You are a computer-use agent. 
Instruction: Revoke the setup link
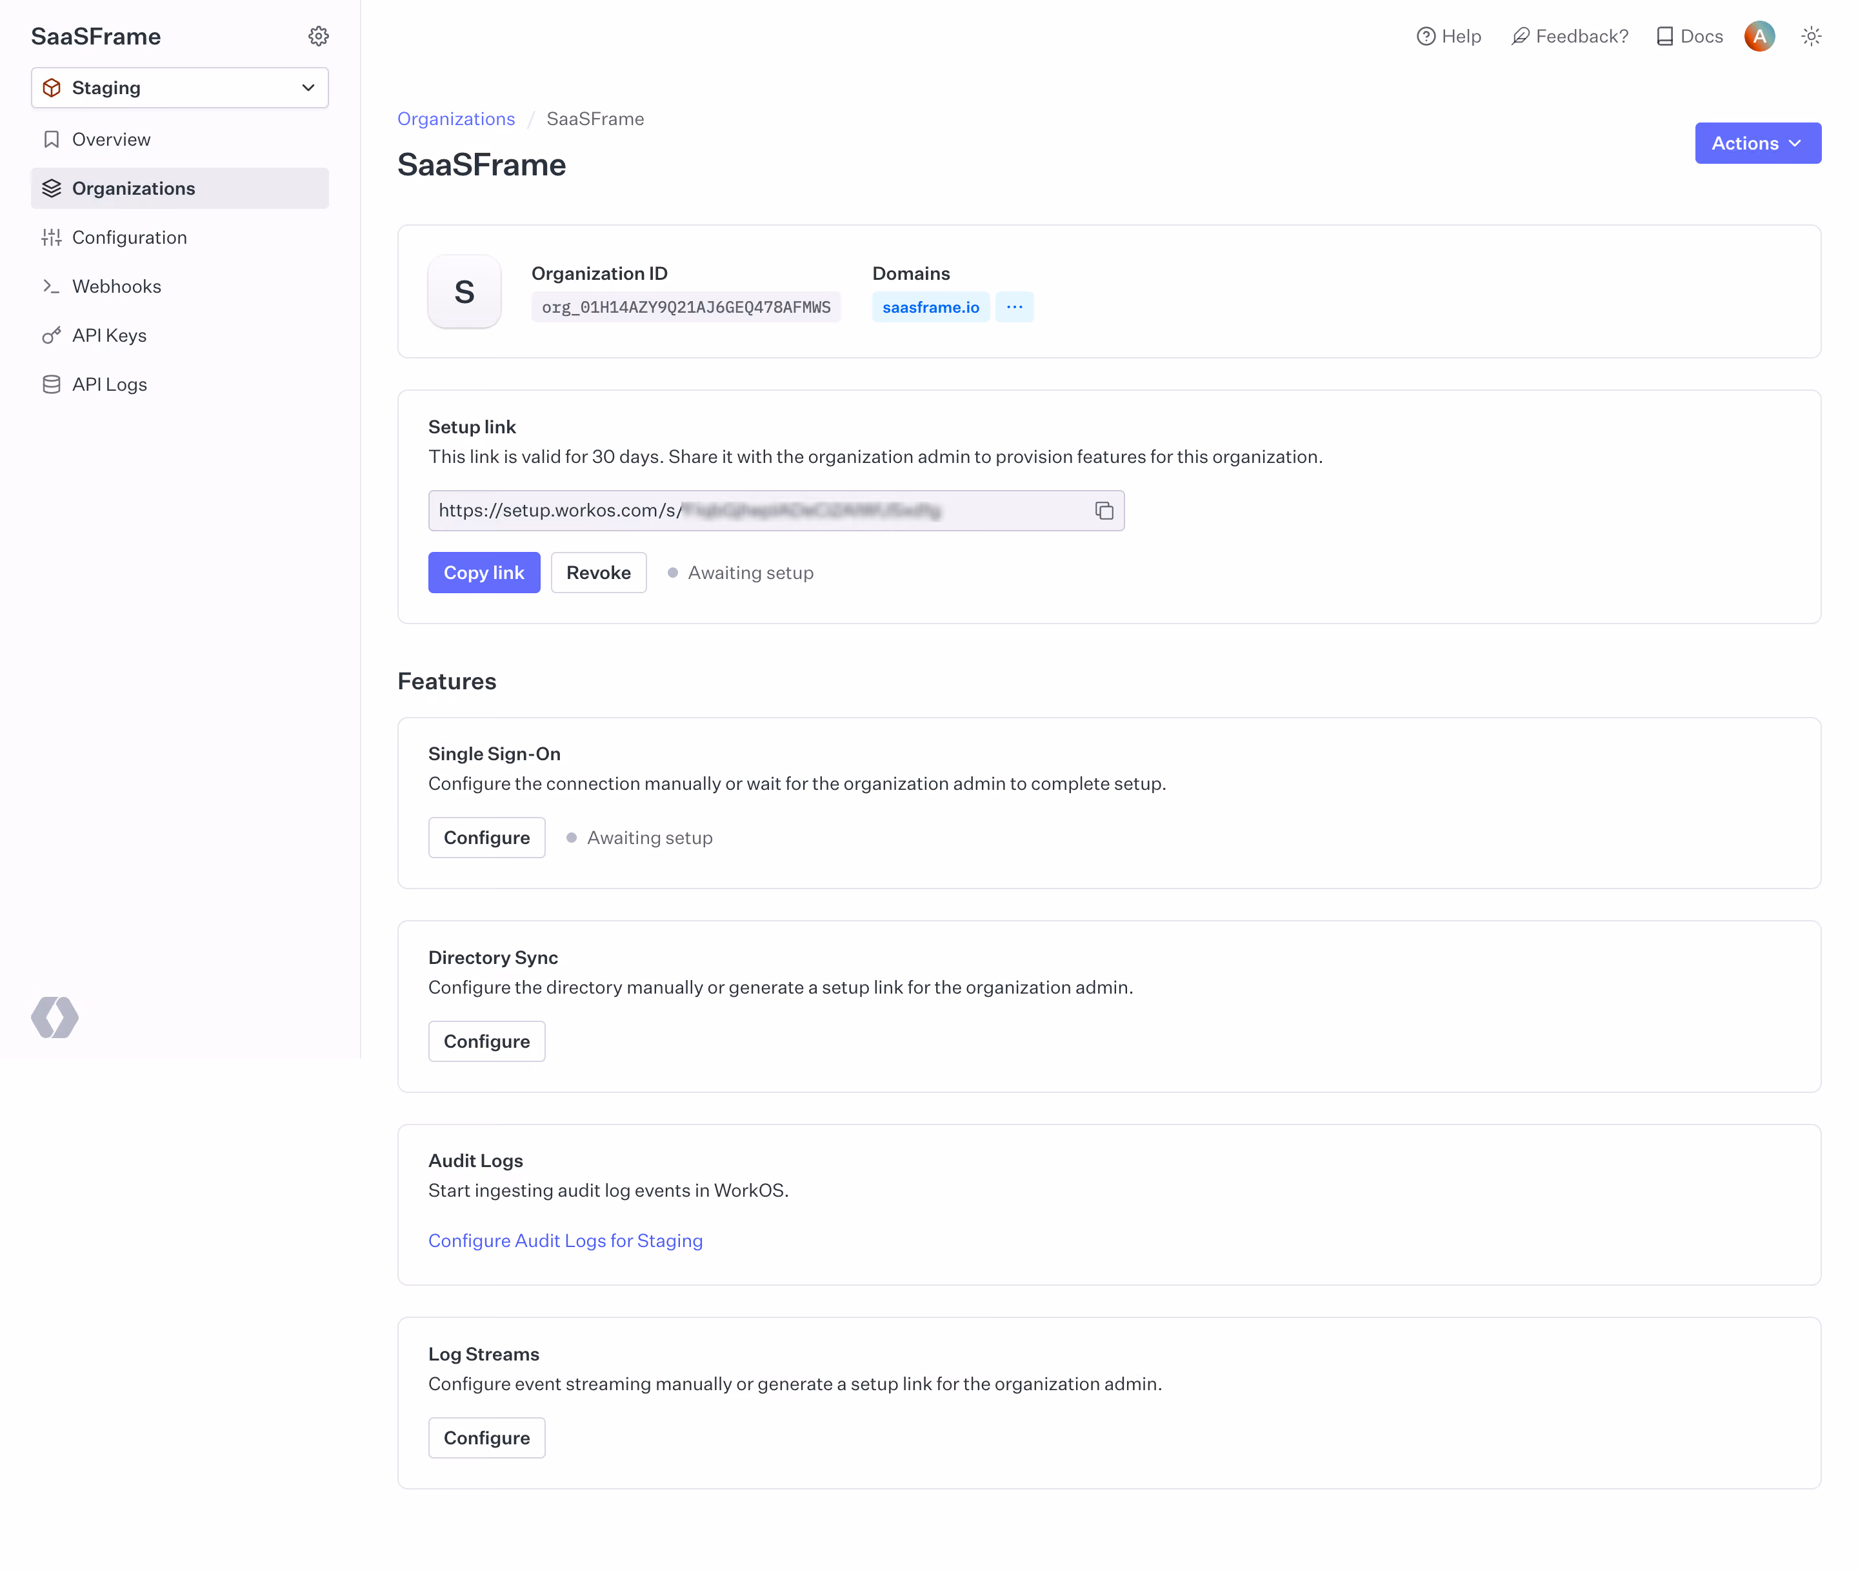tap(599, 573)
